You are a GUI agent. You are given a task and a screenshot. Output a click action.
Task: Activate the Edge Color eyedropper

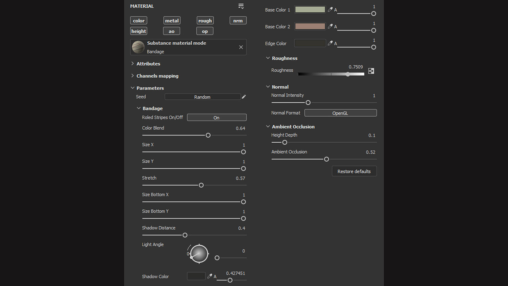coord(330,43)
